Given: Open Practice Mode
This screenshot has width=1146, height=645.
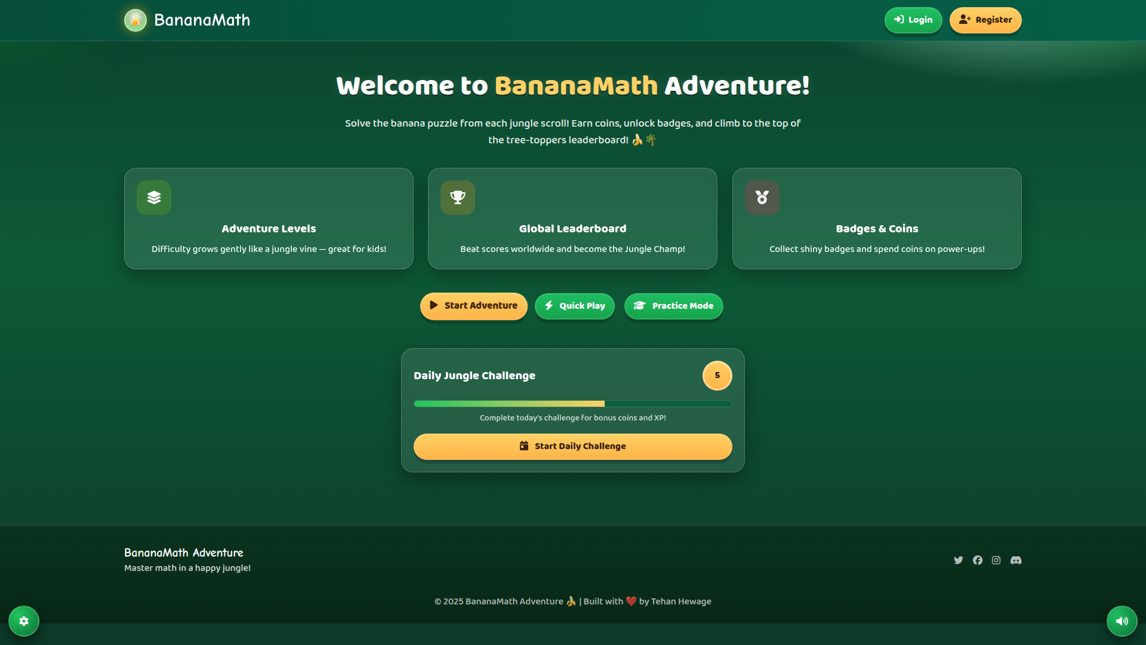Looking at the screenshot, I should (673, 306).
